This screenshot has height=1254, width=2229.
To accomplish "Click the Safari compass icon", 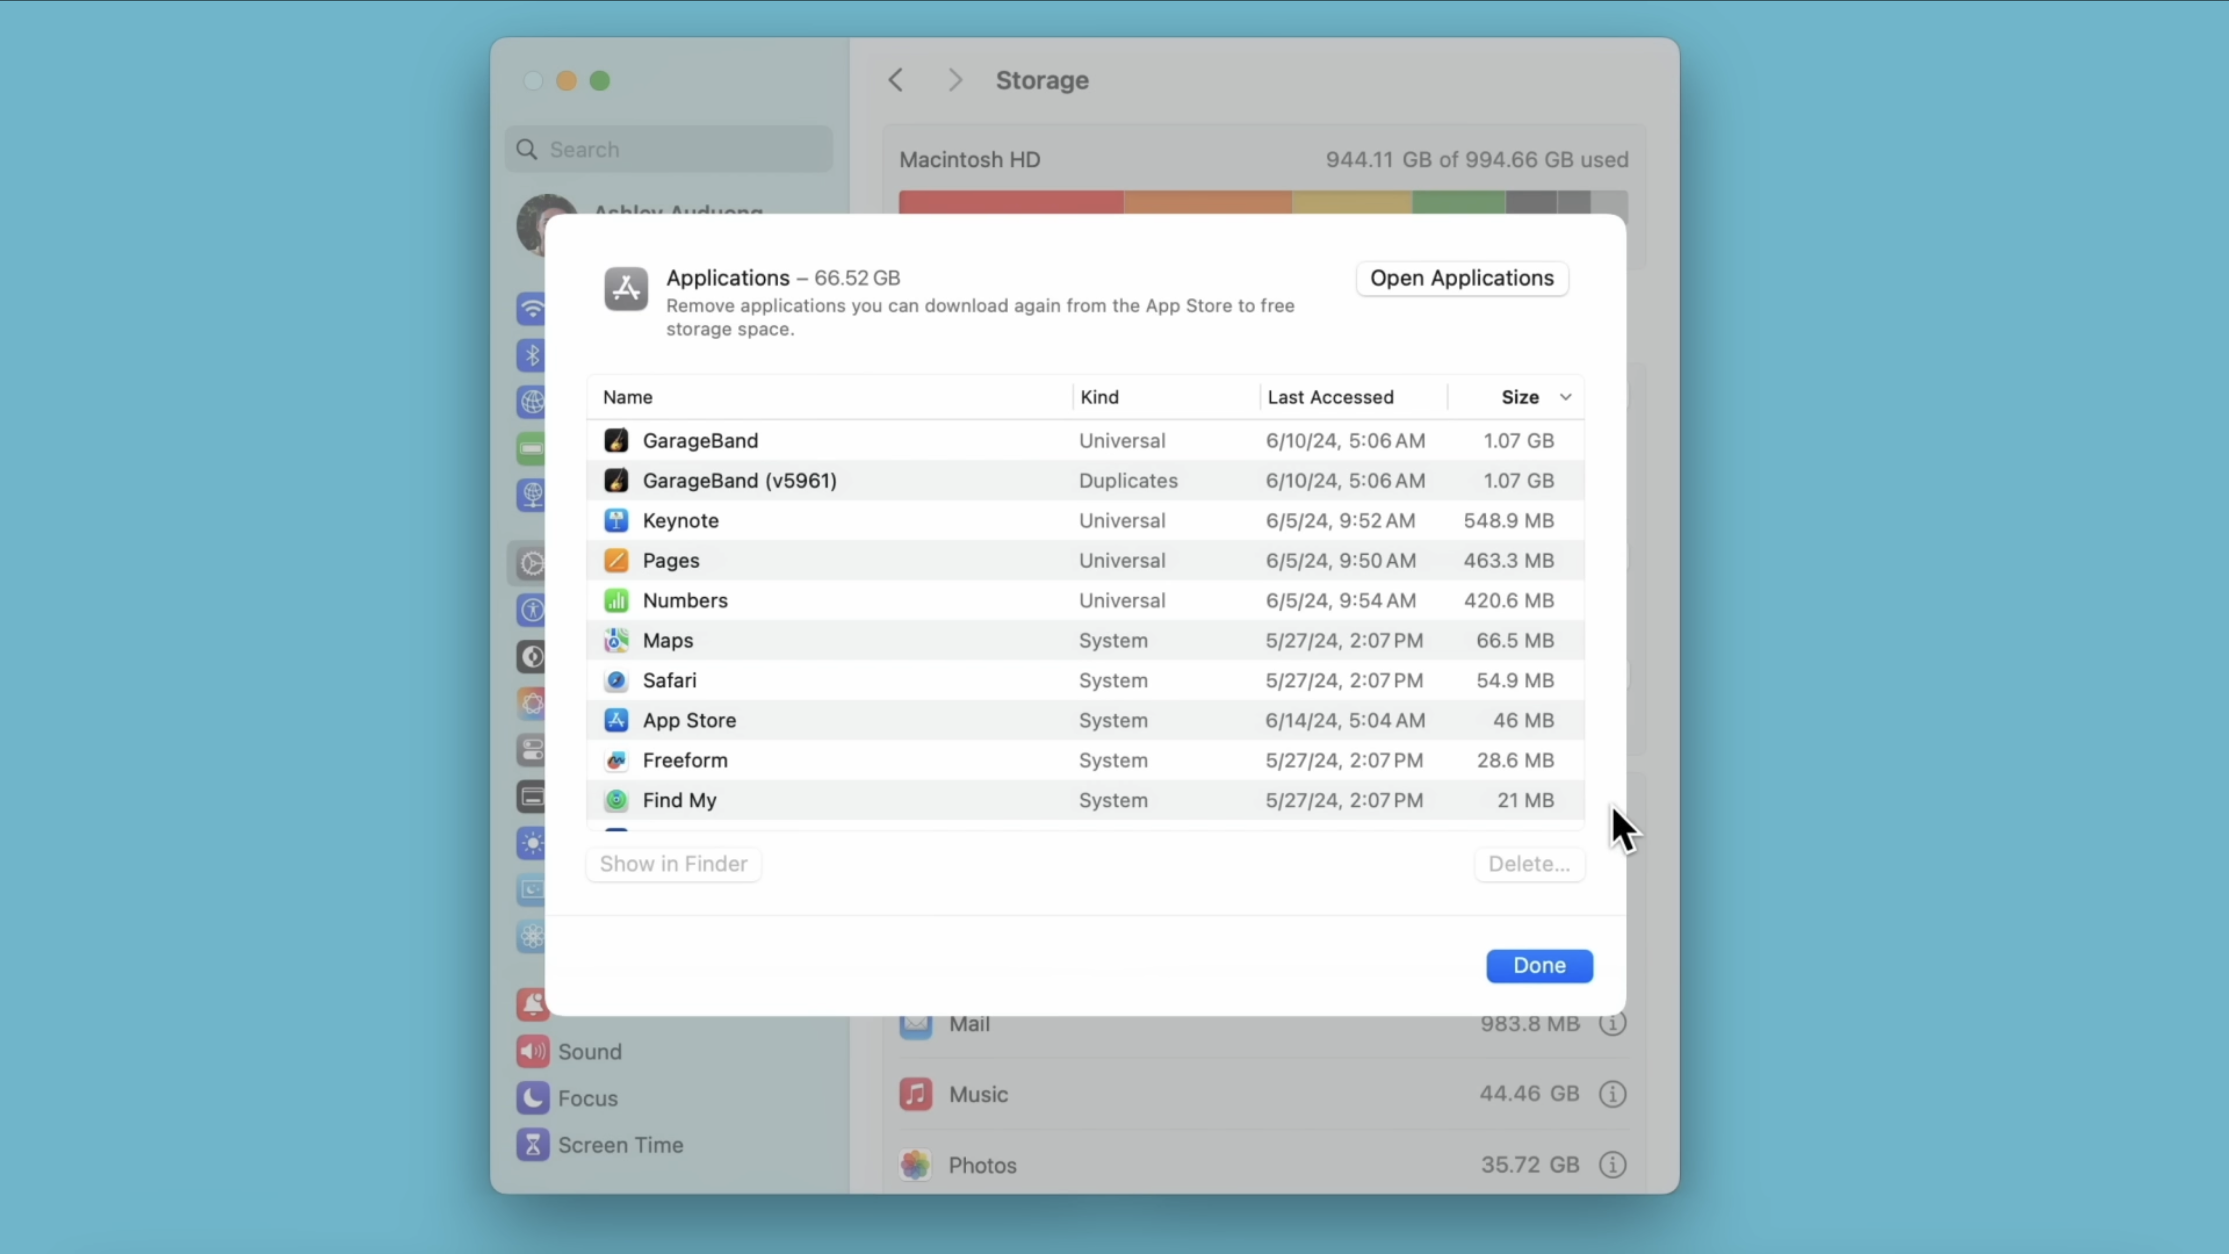I will (x=616, y=680).
